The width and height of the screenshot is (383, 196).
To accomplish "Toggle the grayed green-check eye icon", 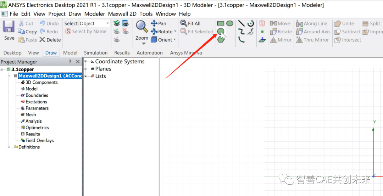I will [117, 32].
